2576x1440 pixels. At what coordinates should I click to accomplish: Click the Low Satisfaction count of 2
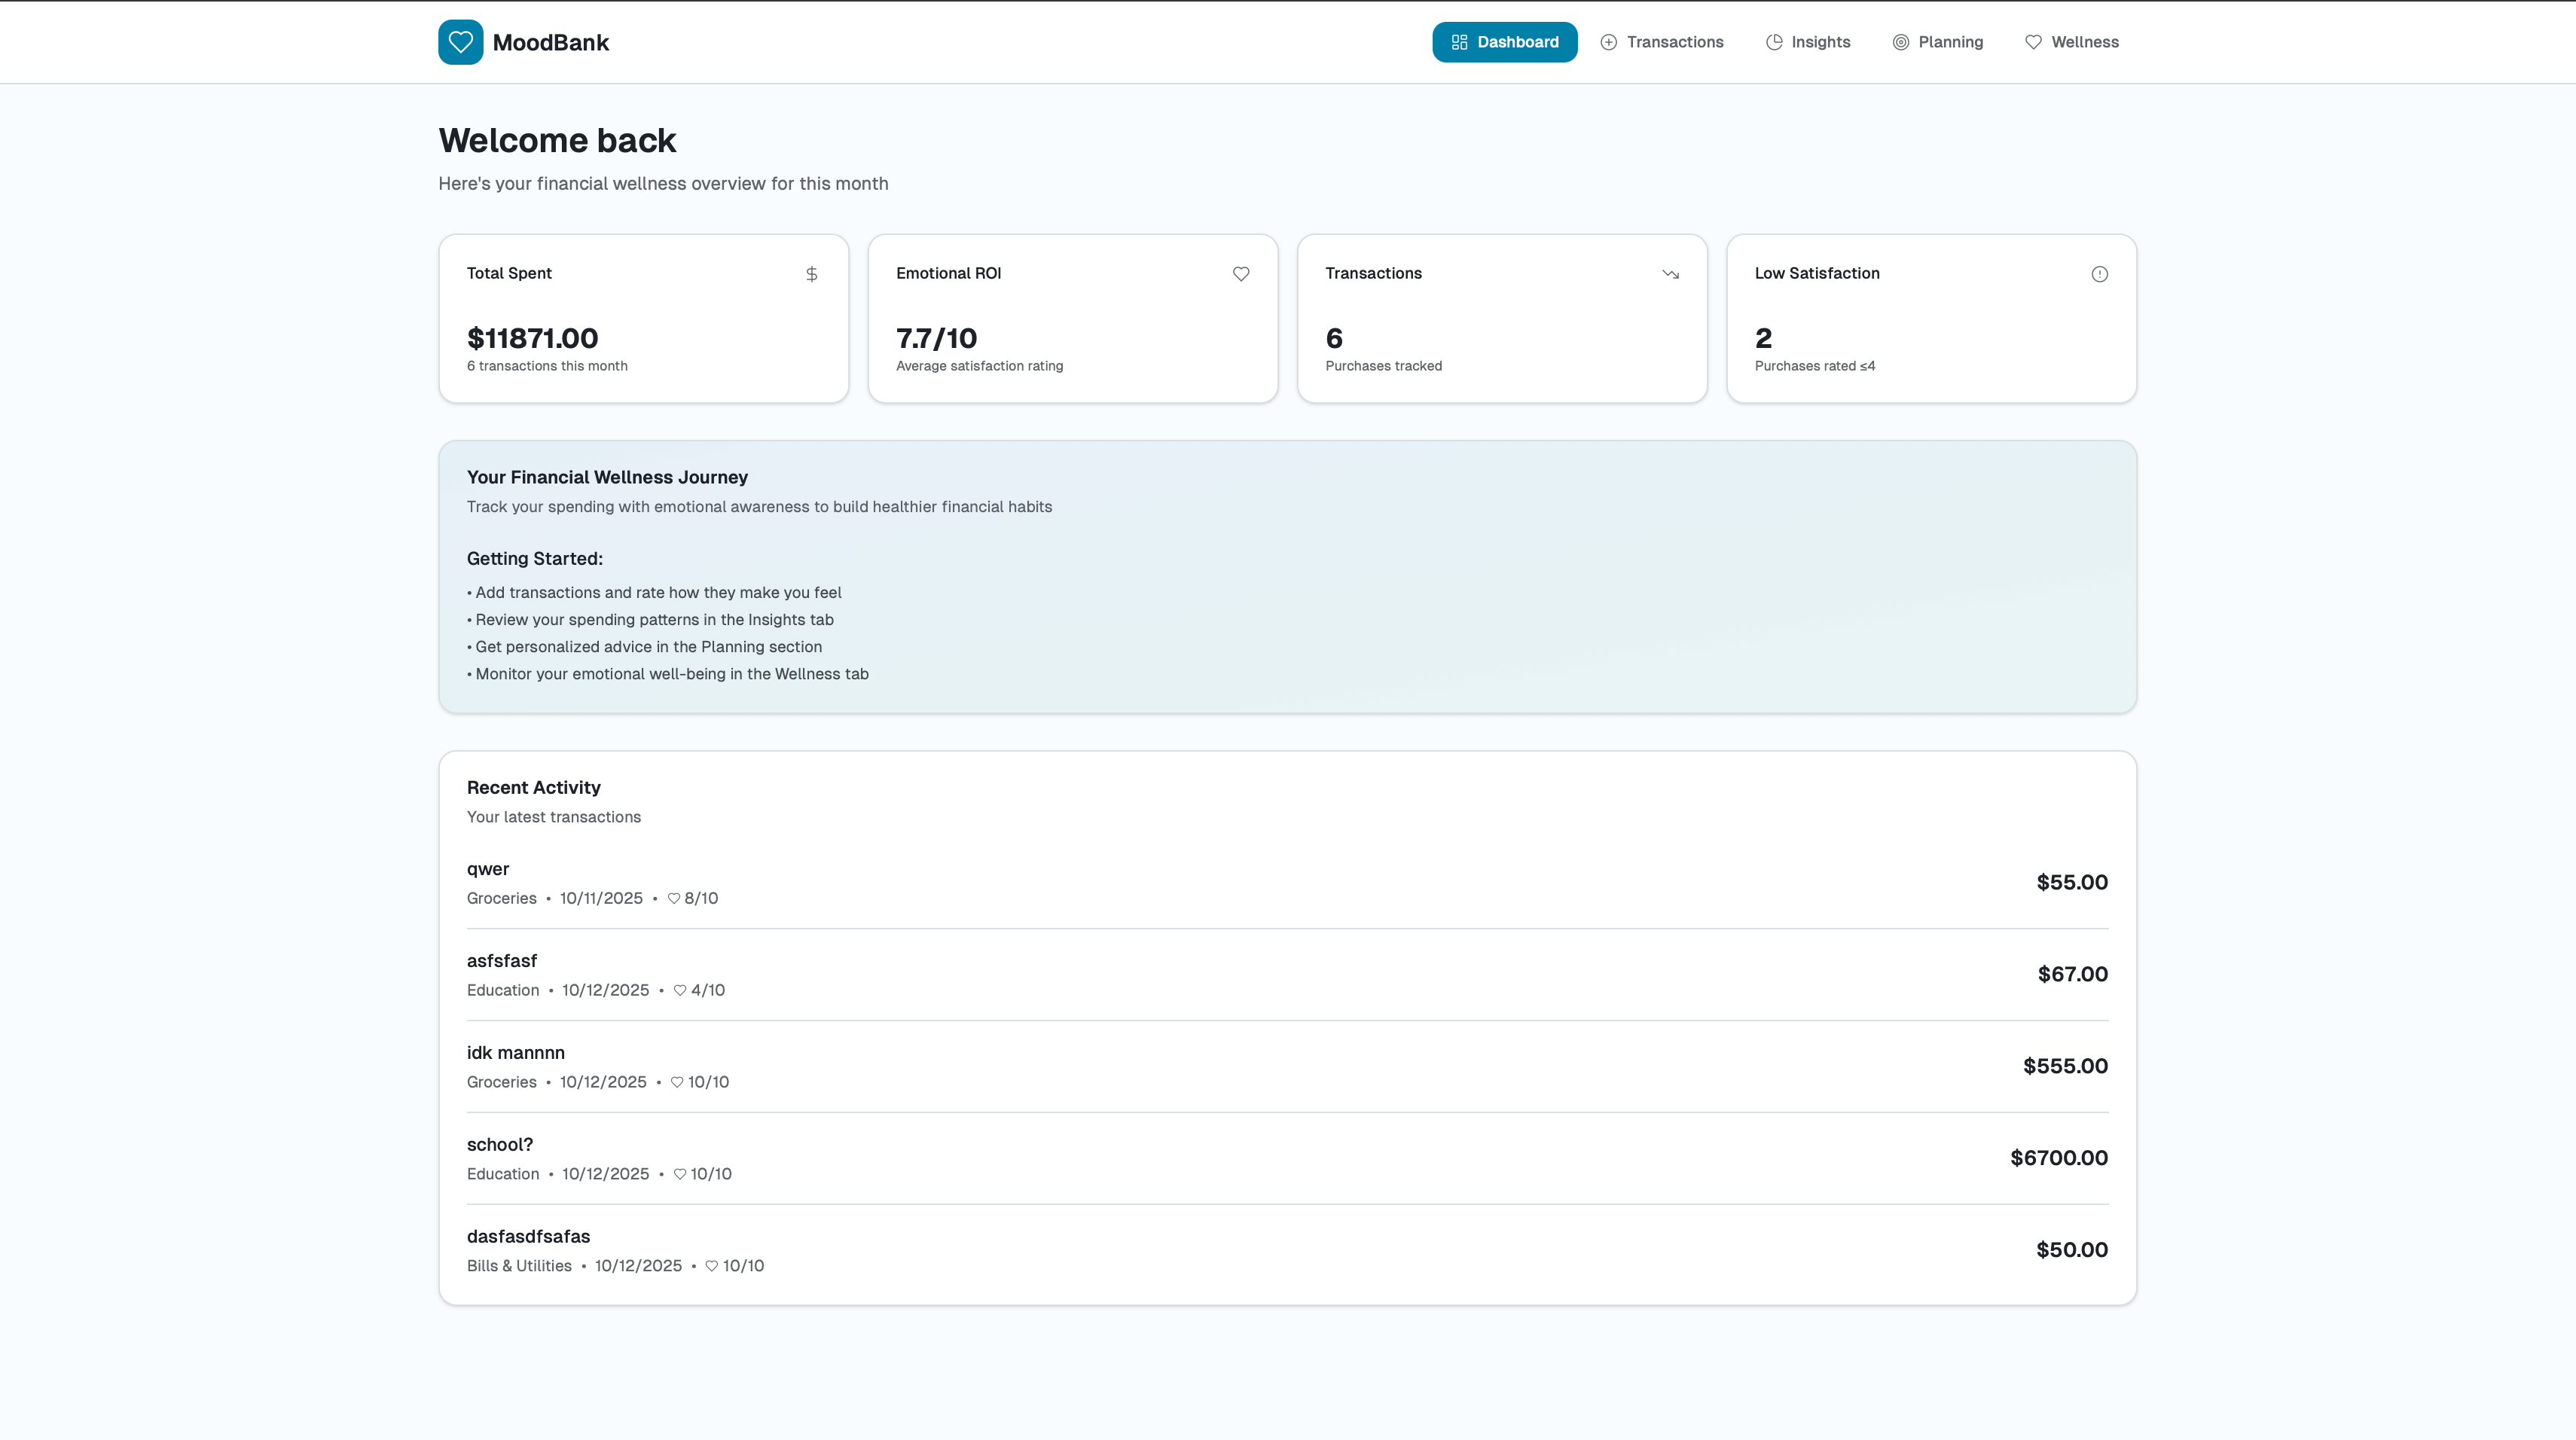(1763, 339)
